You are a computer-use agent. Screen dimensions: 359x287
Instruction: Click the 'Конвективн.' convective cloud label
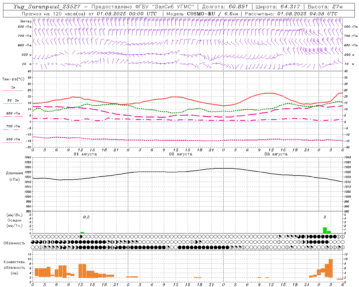pyautogui.click(x=15, y=262)
